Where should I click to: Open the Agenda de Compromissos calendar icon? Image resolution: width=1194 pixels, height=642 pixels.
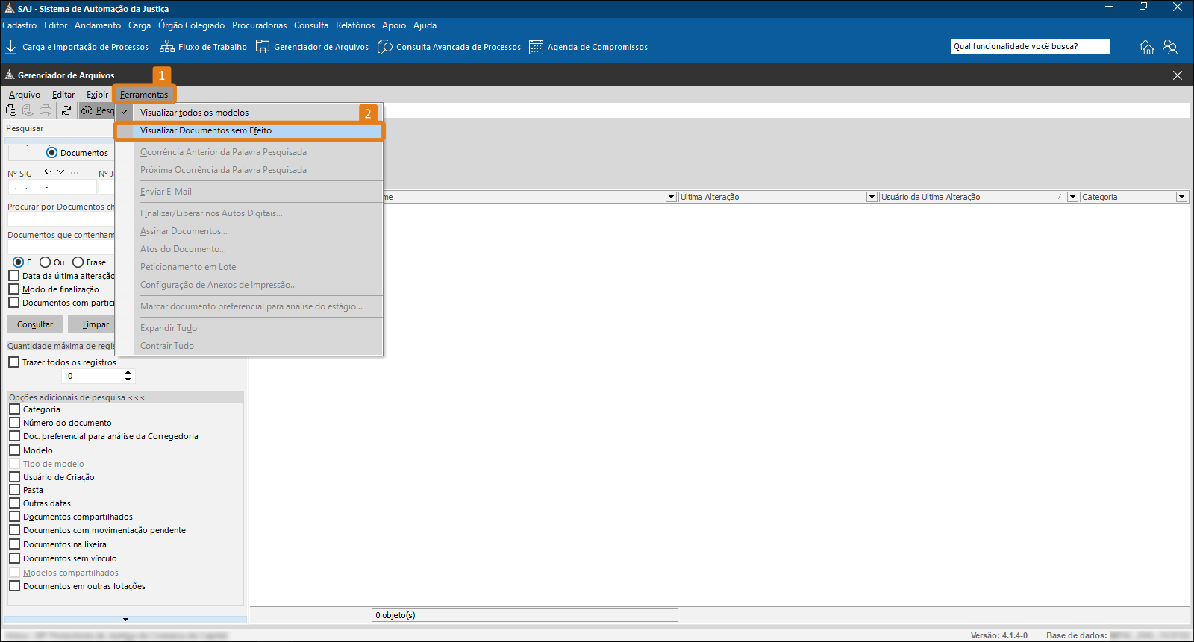click(536, 47)
